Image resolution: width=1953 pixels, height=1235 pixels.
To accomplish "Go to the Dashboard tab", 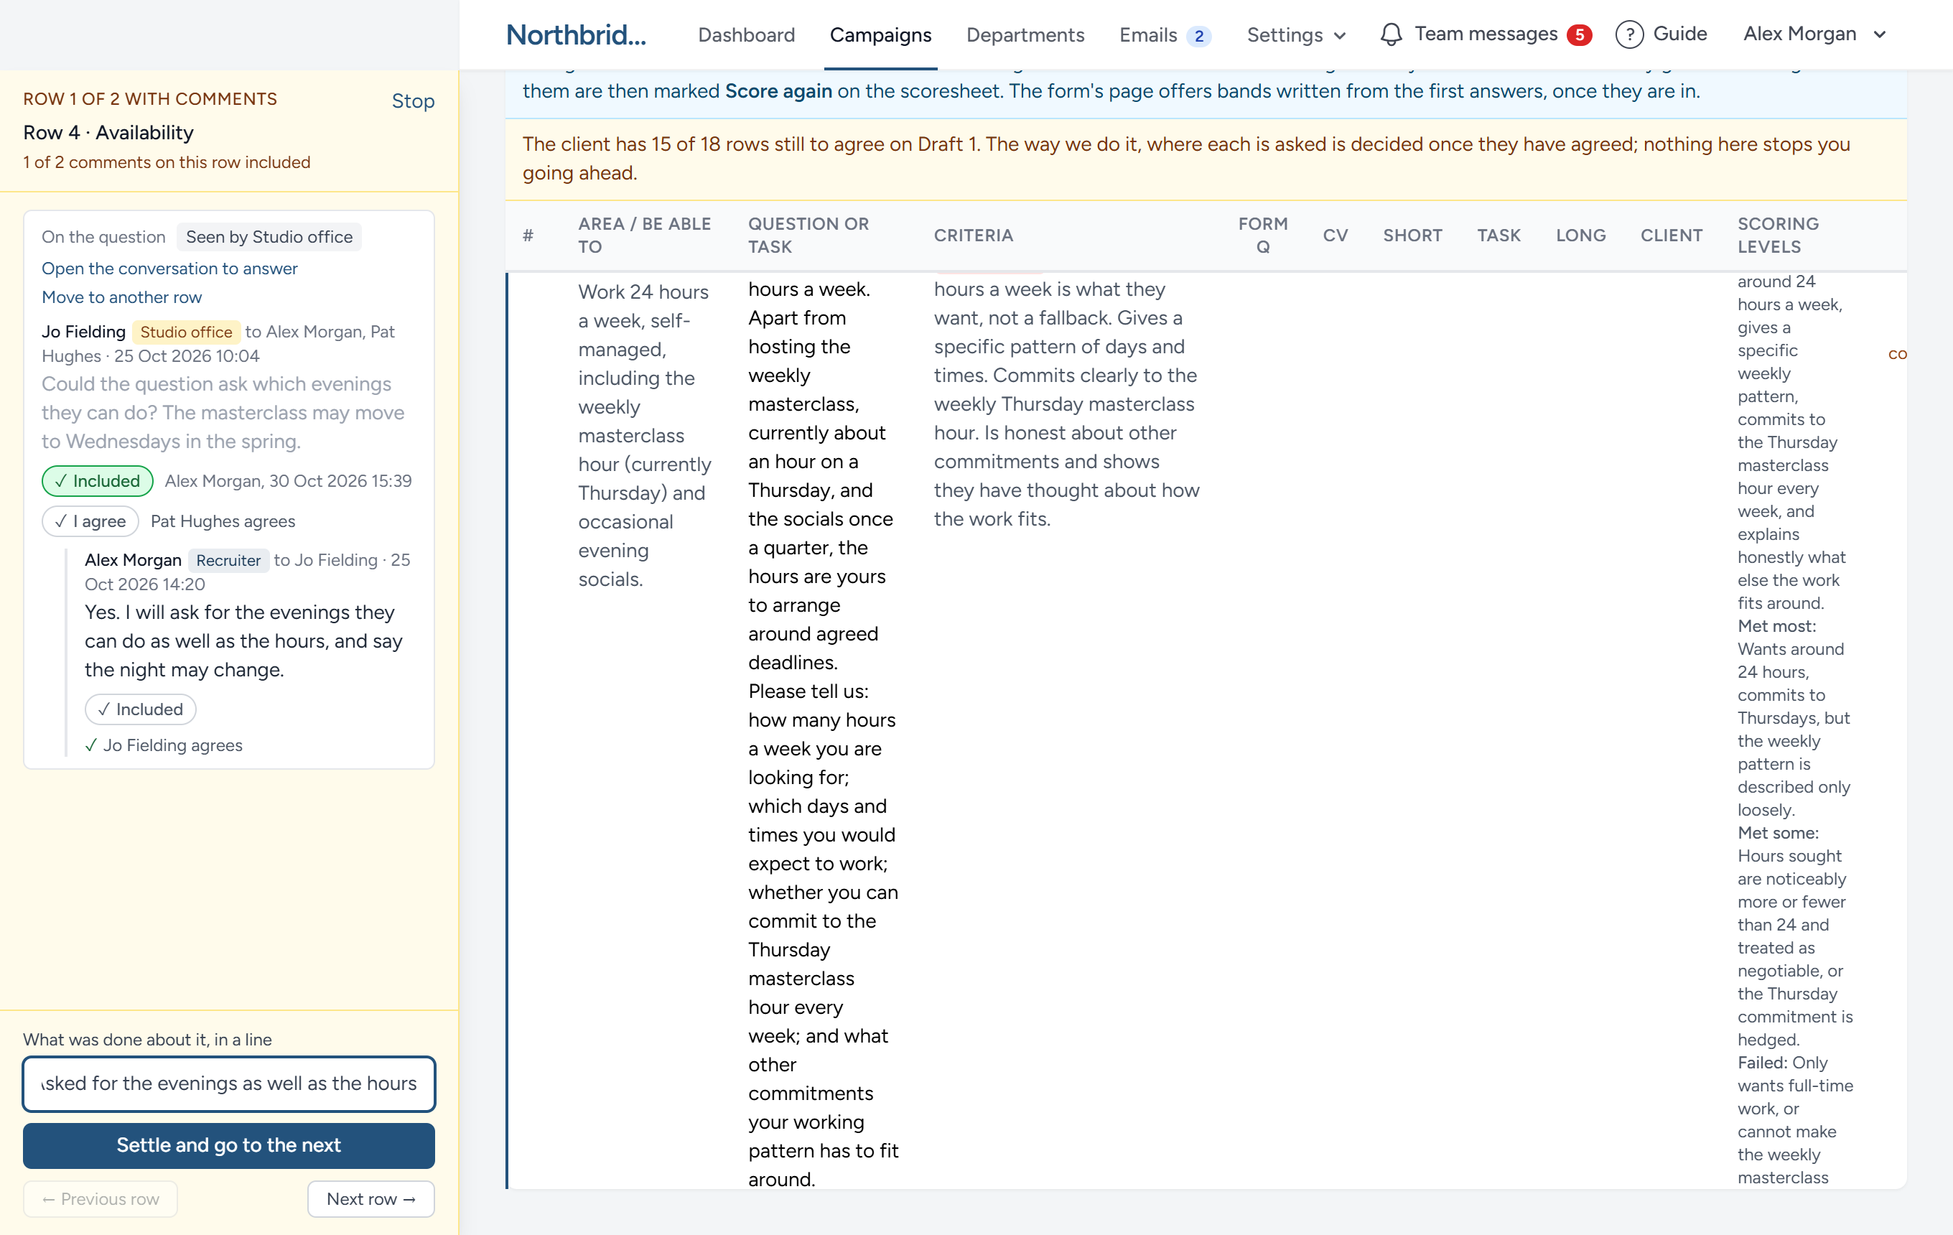I will (x=746, y=35).
